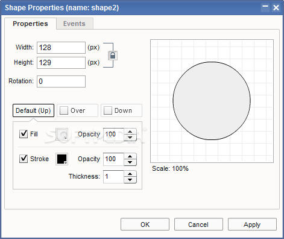Click the Thickness value field

click(113, 177)
